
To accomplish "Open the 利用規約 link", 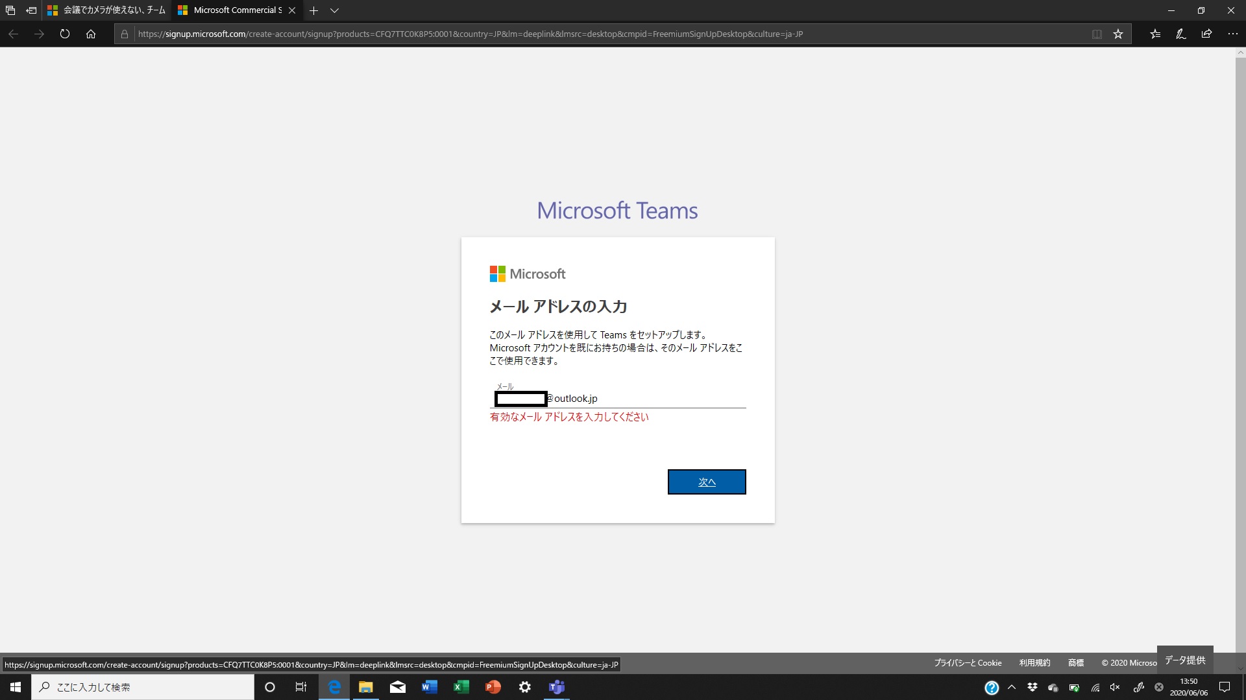I will 1034,662.
